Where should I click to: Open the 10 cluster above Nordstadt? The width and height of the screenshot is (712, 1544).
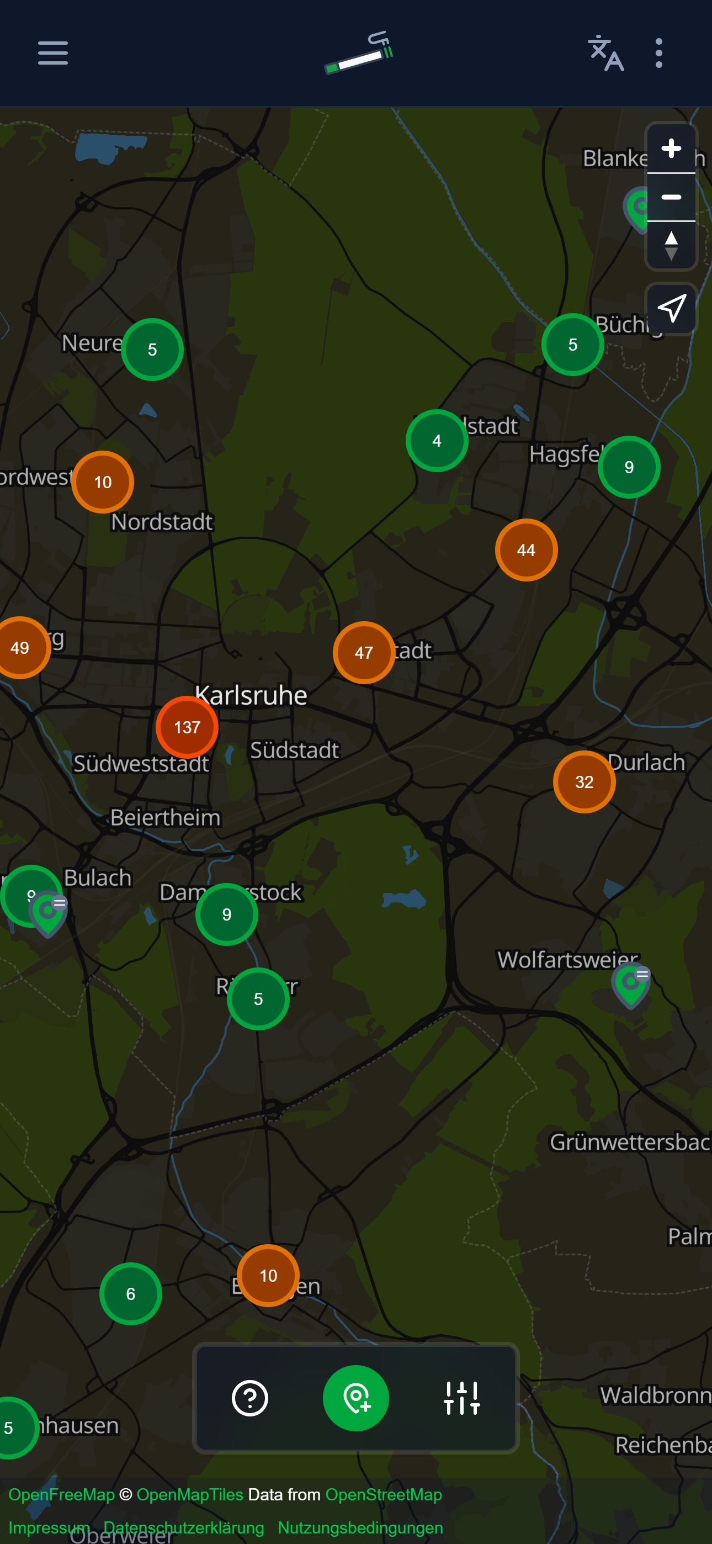pyautogui.click(x=103, y=482)
